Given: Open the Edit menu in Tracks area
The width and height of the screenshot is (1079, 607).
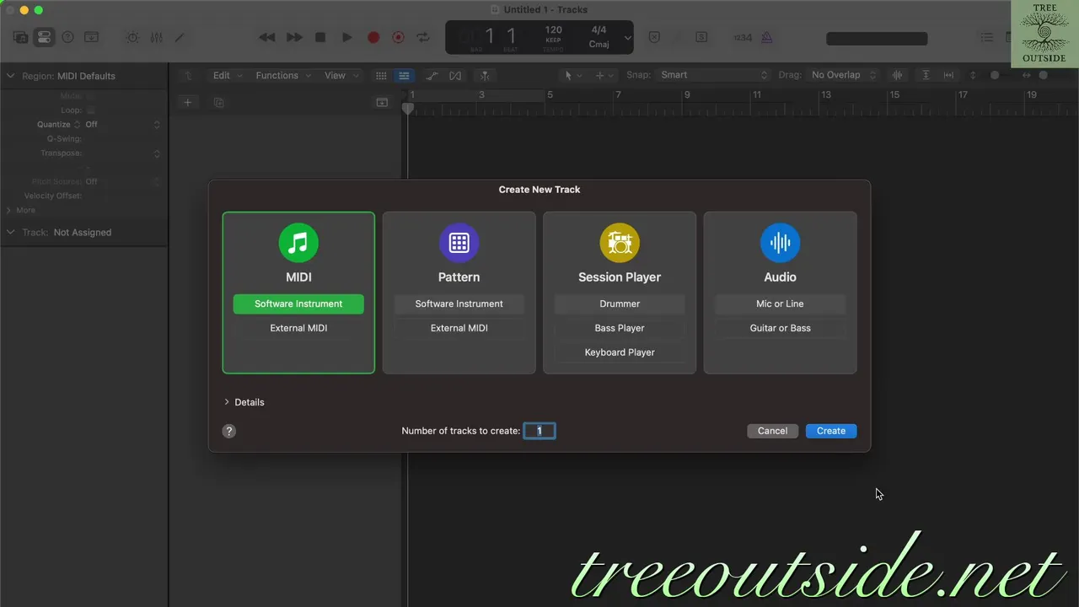Looking at the screenshot, I should (228, 75).
